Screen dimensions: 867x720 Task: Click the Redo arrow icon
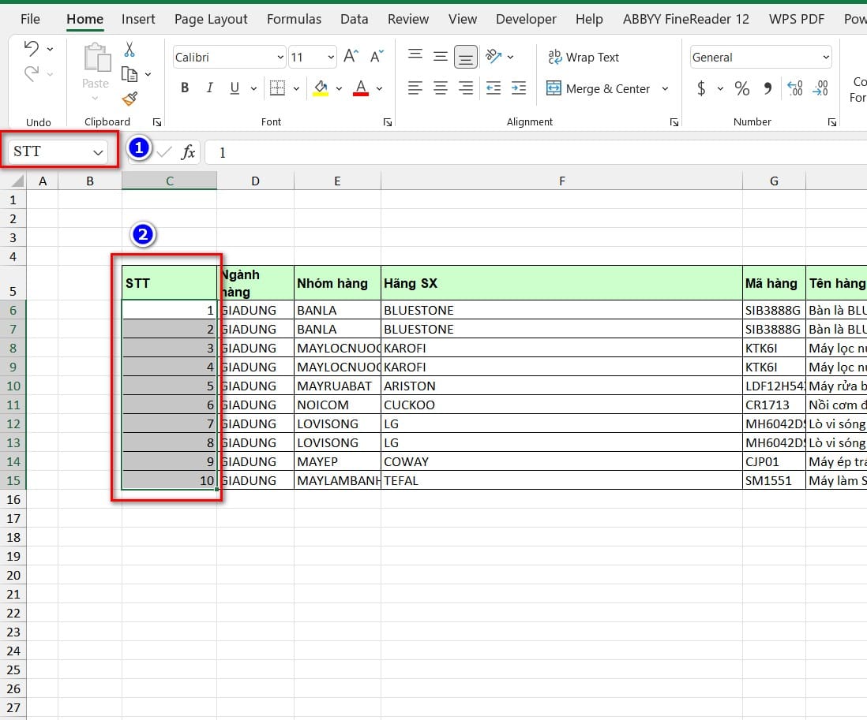click(x=32, y=73)
